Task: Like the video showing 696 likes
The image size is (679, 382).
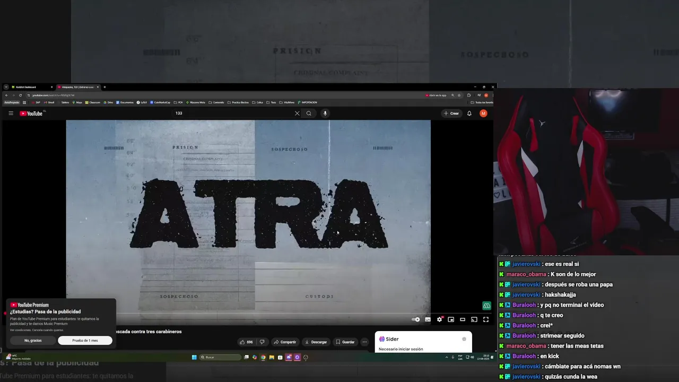Action: [x=246, y=342]
